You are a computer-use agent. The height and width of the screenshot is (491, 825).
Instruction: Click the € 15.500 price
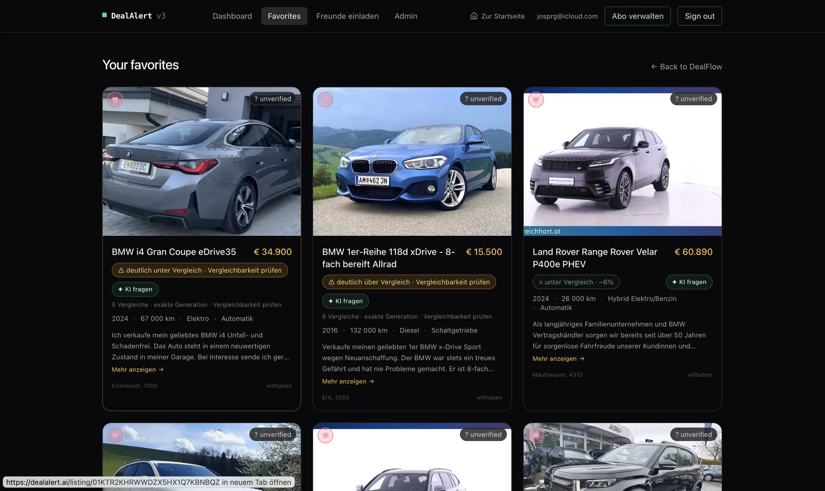(x=484, y=252)
